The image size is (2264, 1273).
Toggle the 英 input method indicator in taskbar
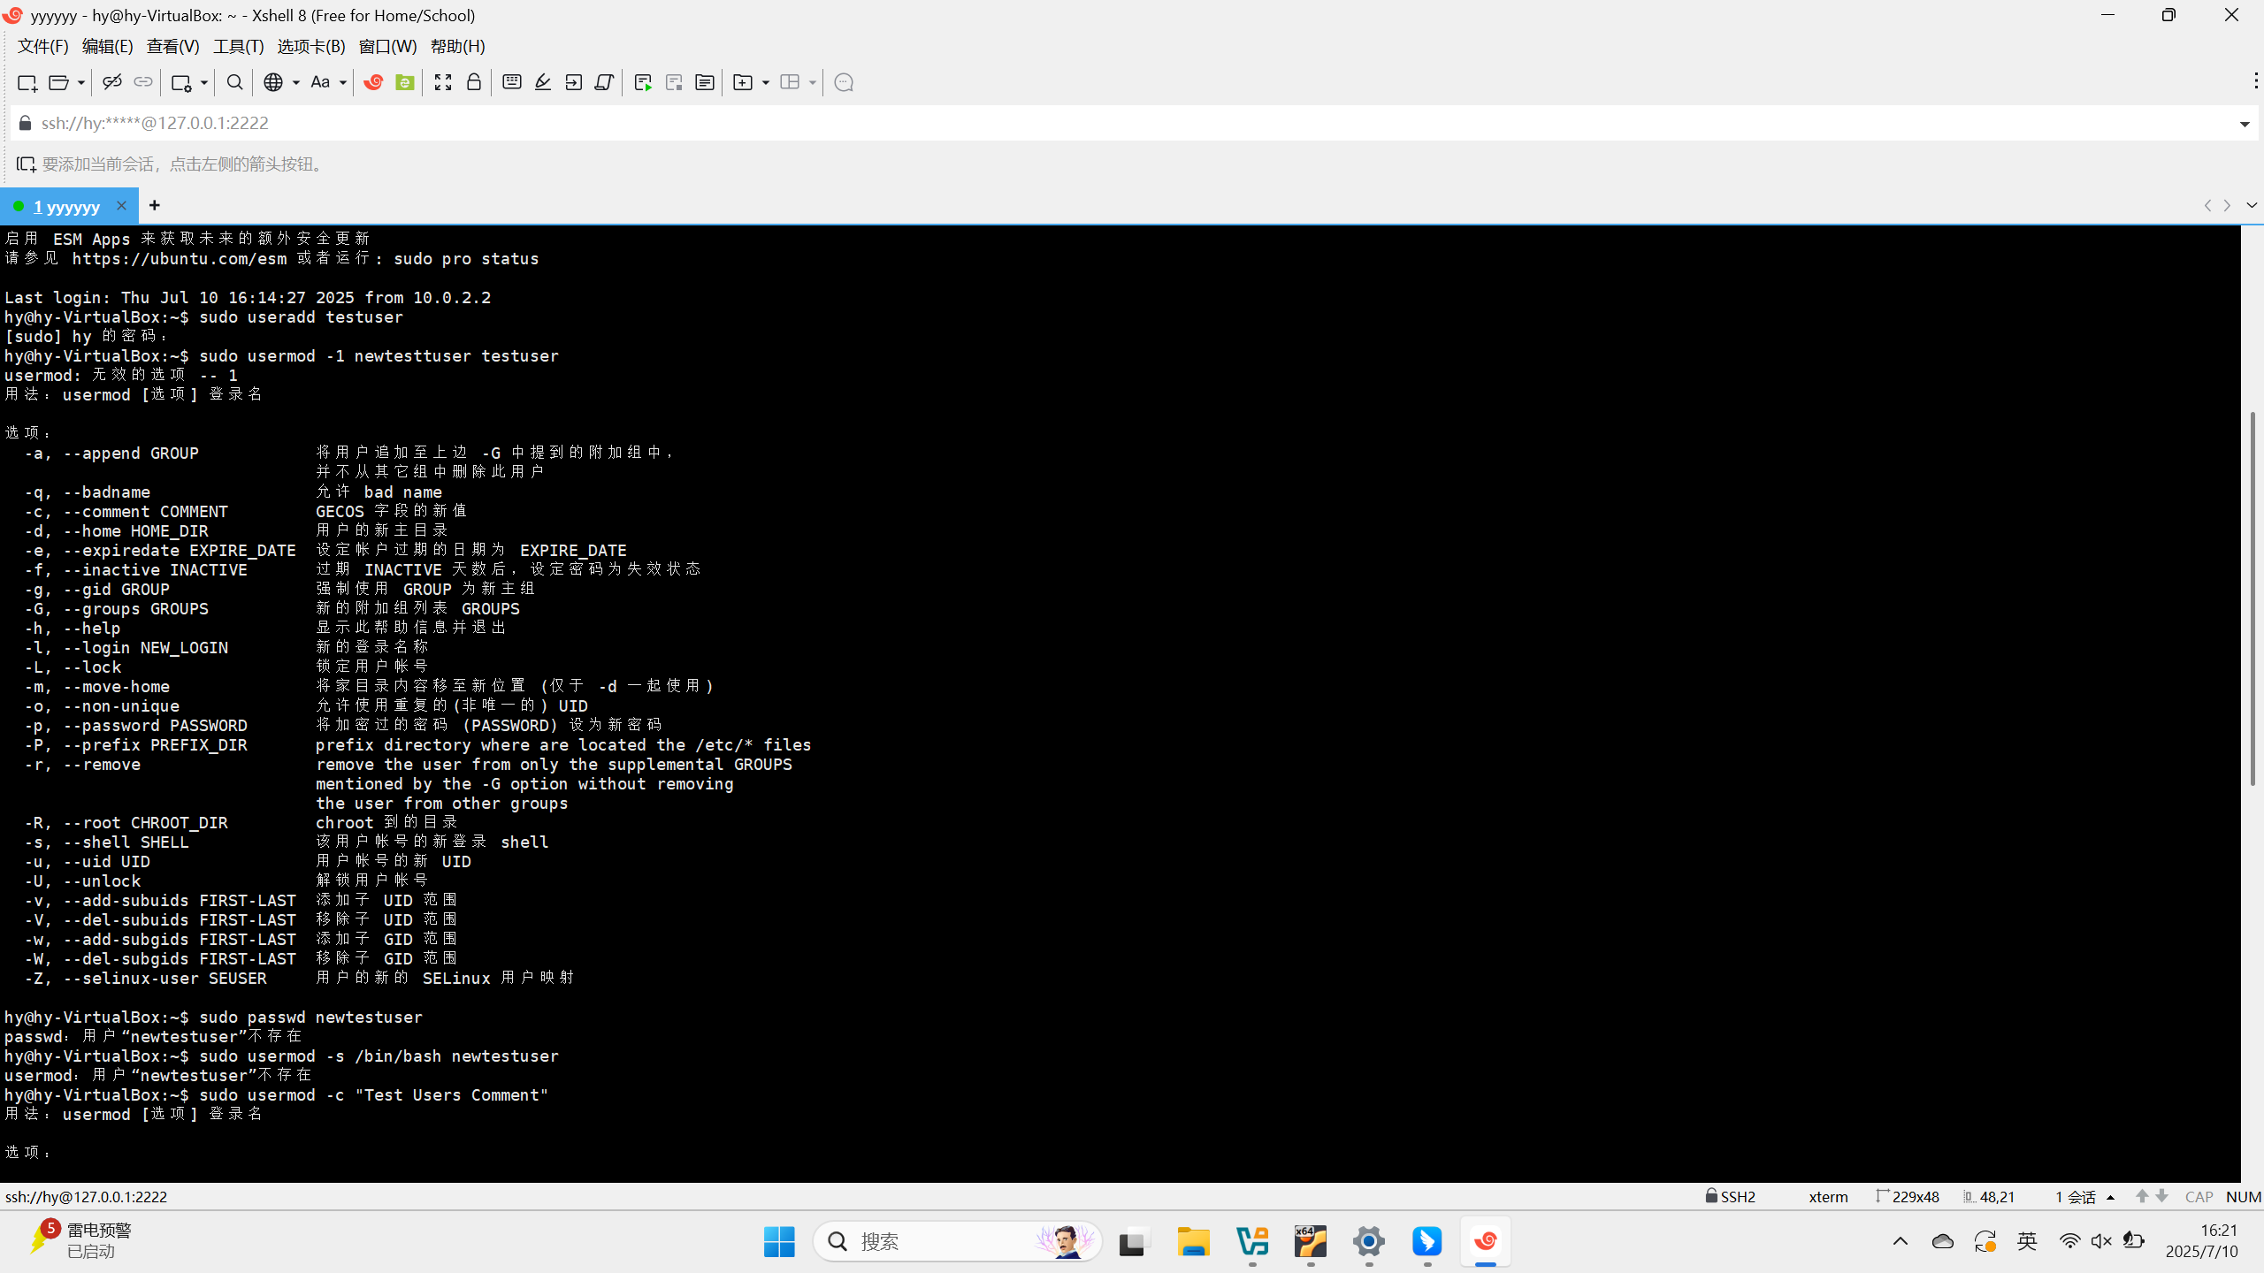2027,1241
